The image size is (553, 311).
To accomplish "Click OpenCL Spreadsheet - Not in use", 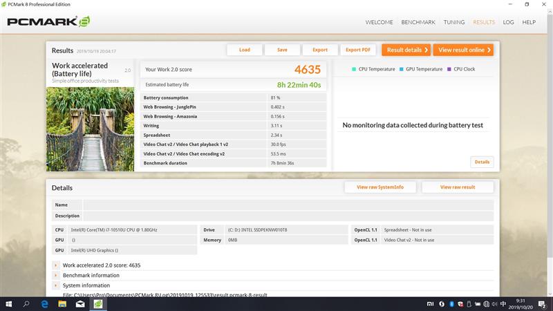I will click(x=408, y=230).
